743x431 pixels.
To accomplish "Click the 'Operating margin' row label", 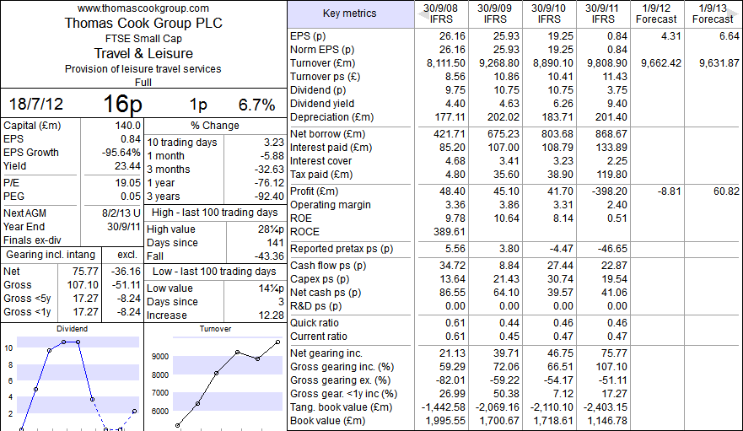I will click(x=331, y=205).
